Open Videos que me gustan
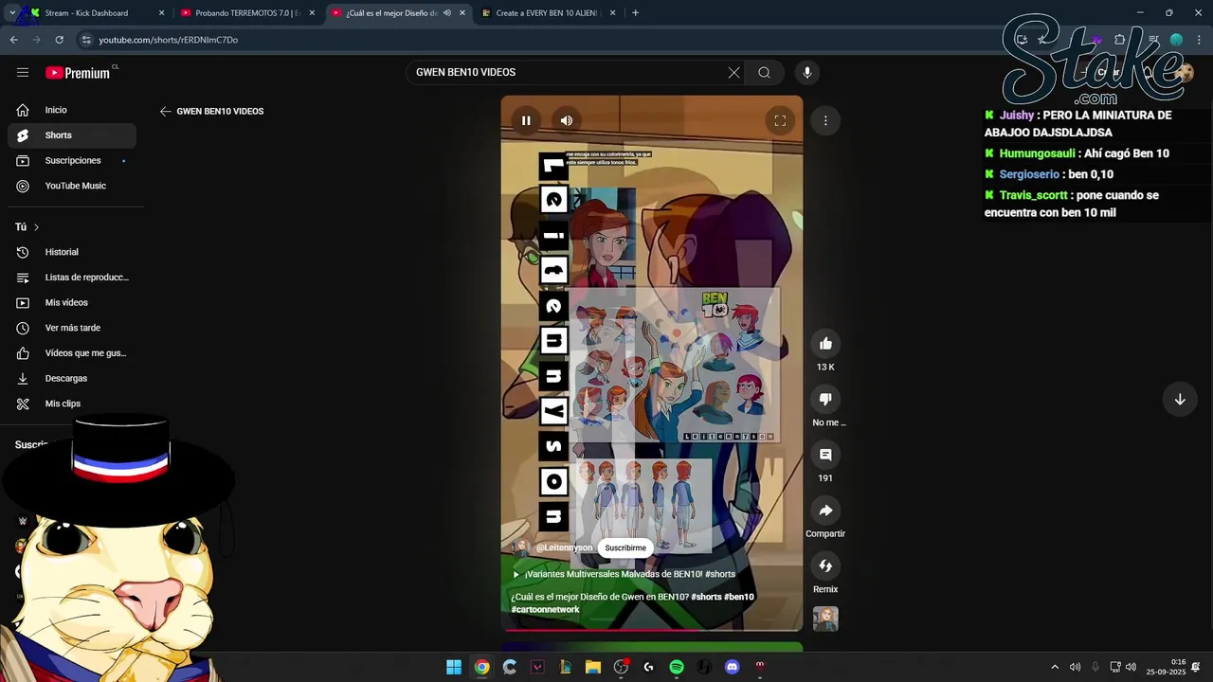 tap(72, 353)
